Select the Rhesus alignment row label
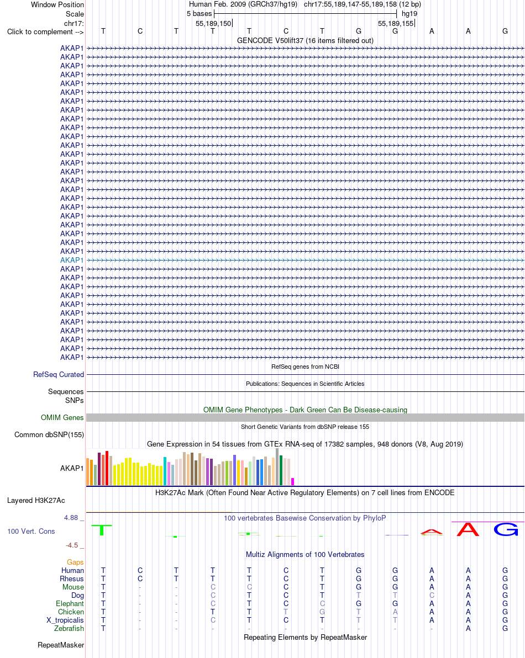Image resolution: width=525 pixels, height=658 pixels. point(72,579)
